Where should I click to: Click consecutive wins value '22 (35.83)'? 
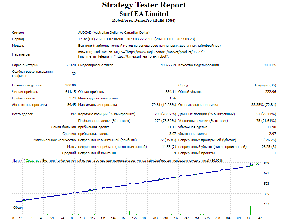pyautogui.click(x=168, y=140)
